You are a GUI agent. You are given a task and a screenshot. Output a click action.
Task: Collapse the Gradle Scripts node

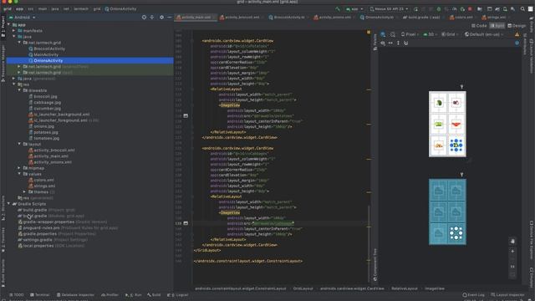pyautogui.click(x=8, y=204)
